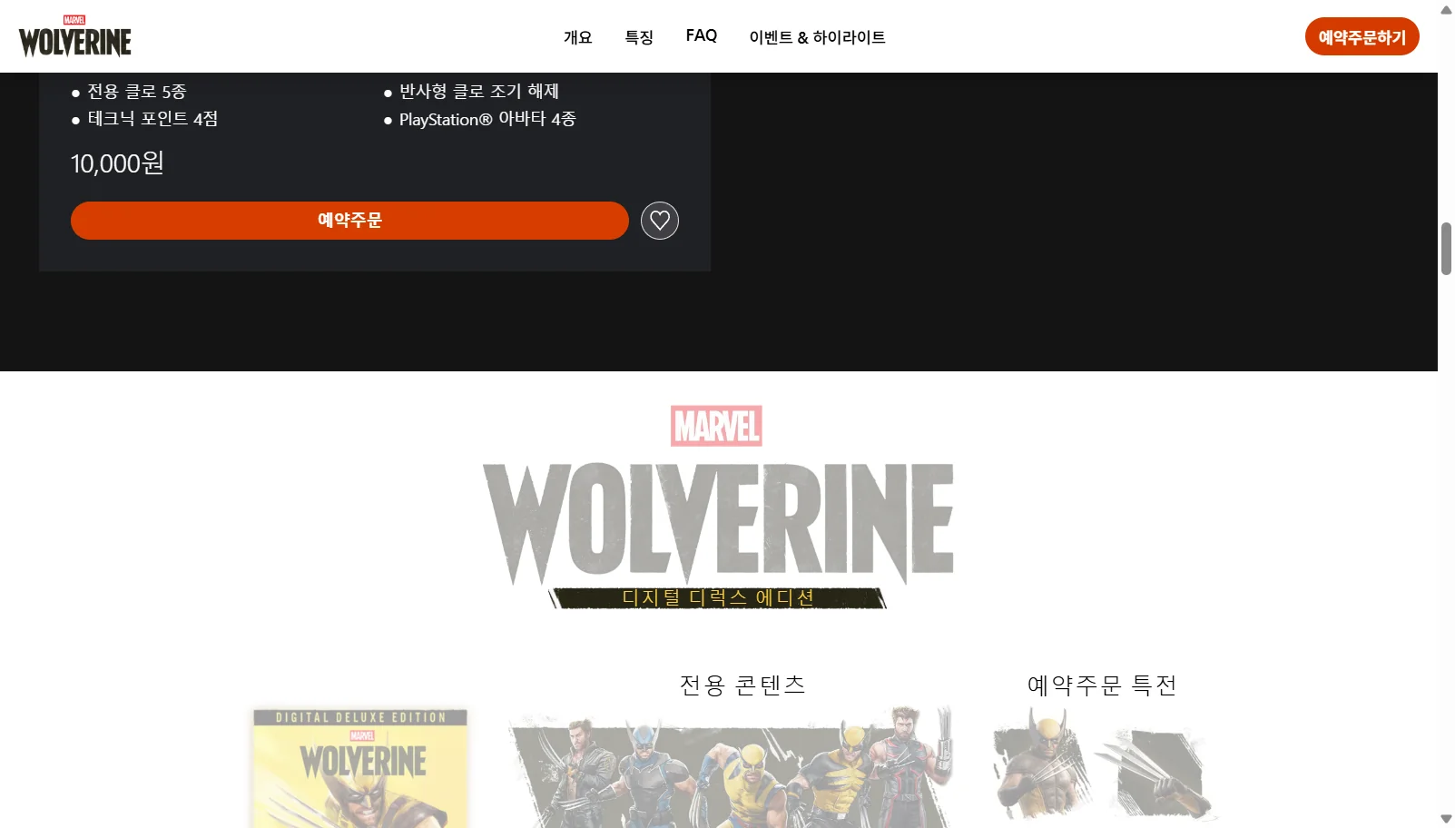The width and height of the screenshot is (1455, 828).
Task: Go to the FAQ section
Action: coord(702,35)
